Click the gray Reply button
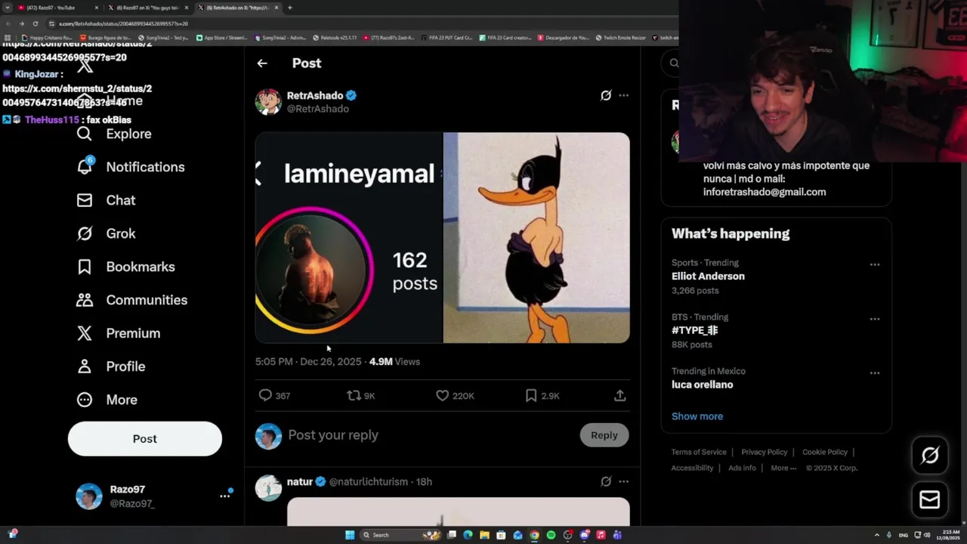The height and width of the screenshot is (544, 967). (x=604, y=435)
